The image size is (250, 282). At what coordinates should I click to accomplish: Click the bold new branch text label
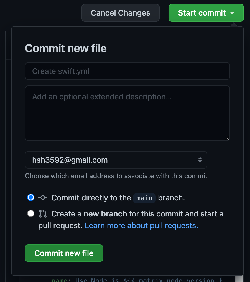[105, 214]
